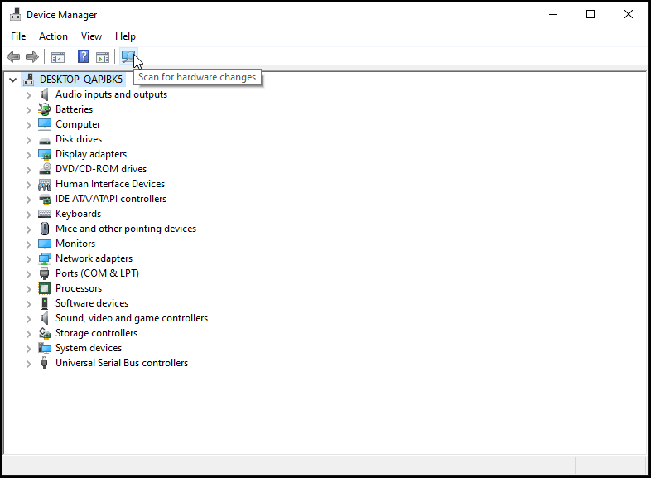
Task: Expand the Batteries node
Action: point(28,110)
